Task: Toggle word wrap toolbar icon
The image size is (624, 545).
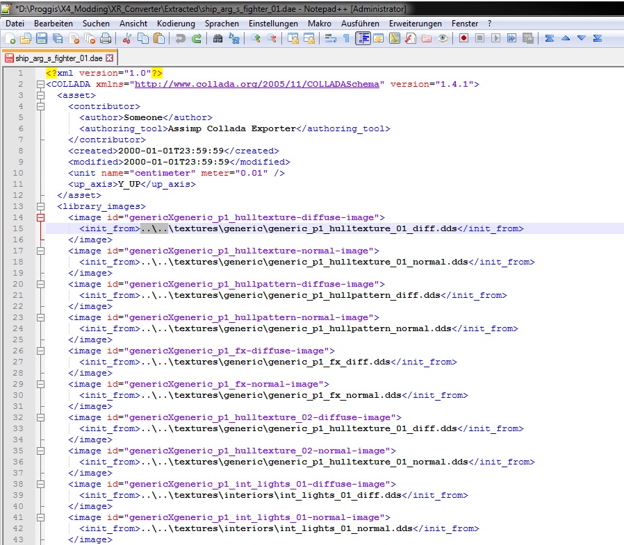Action: (330, 39)
